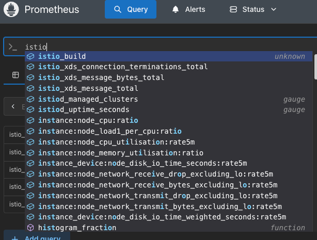Select istio_build suggestion
317x240 pixels.
pyautogui.click(x=169, y=56)
